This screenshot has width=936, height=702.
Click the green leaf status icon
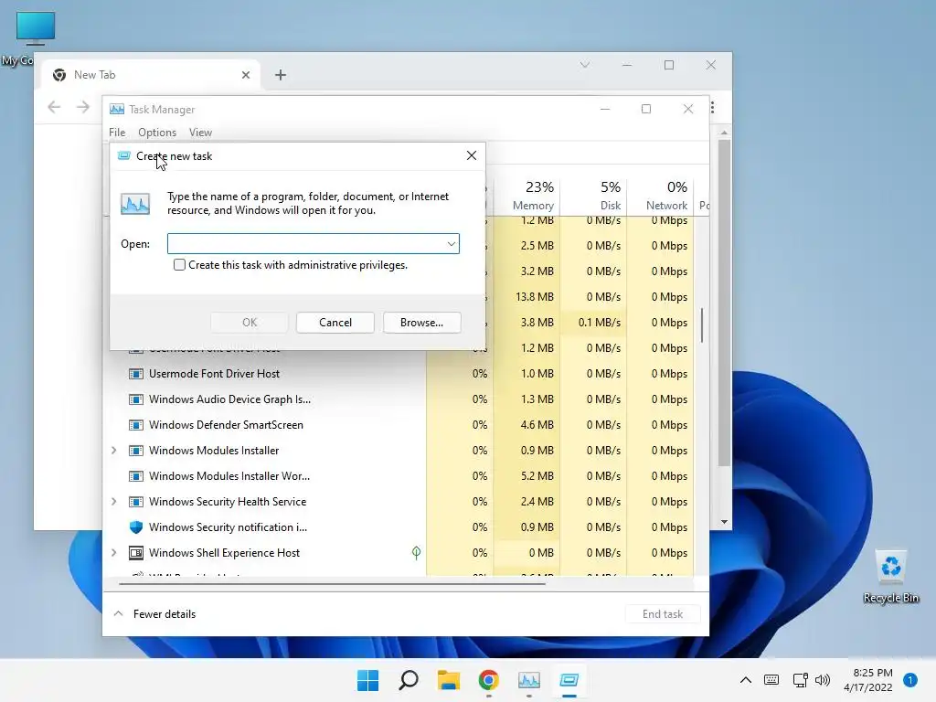click(x=416, y=553)
